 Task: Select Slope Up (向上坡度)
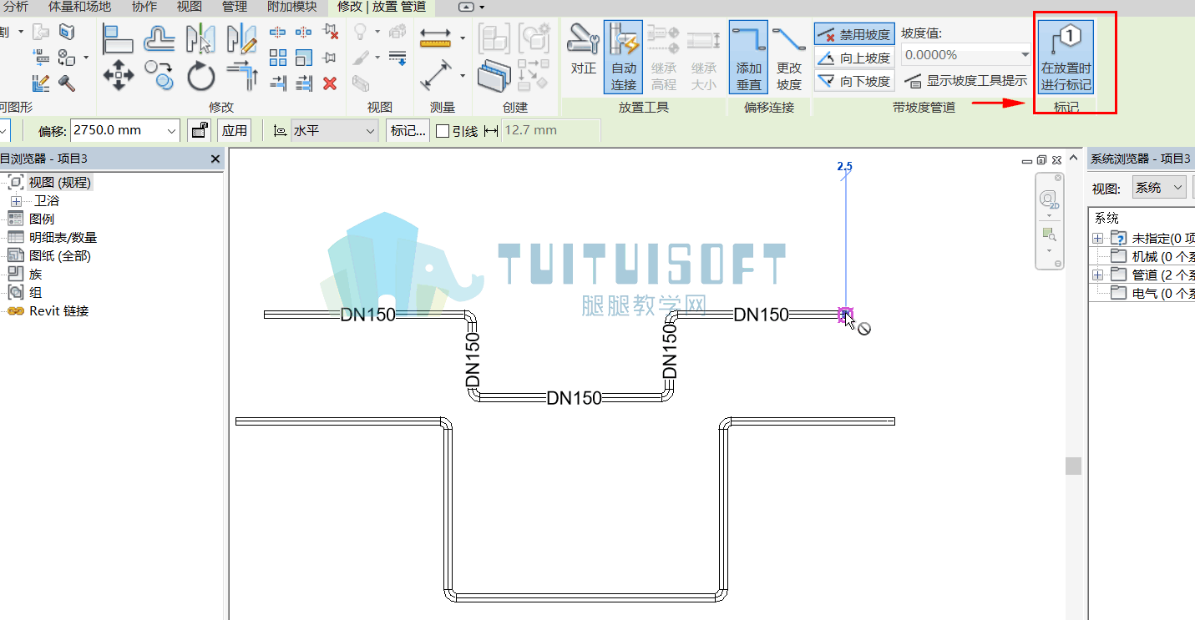[854, 58]
